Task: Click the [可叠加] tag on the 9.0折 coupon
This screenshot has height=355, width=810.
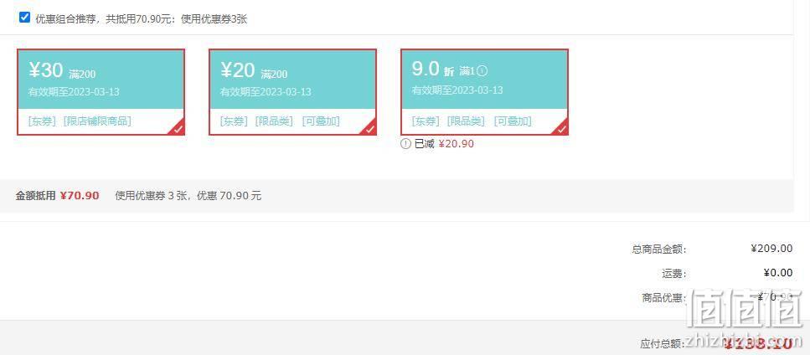Action: click(x=513, y=121)
